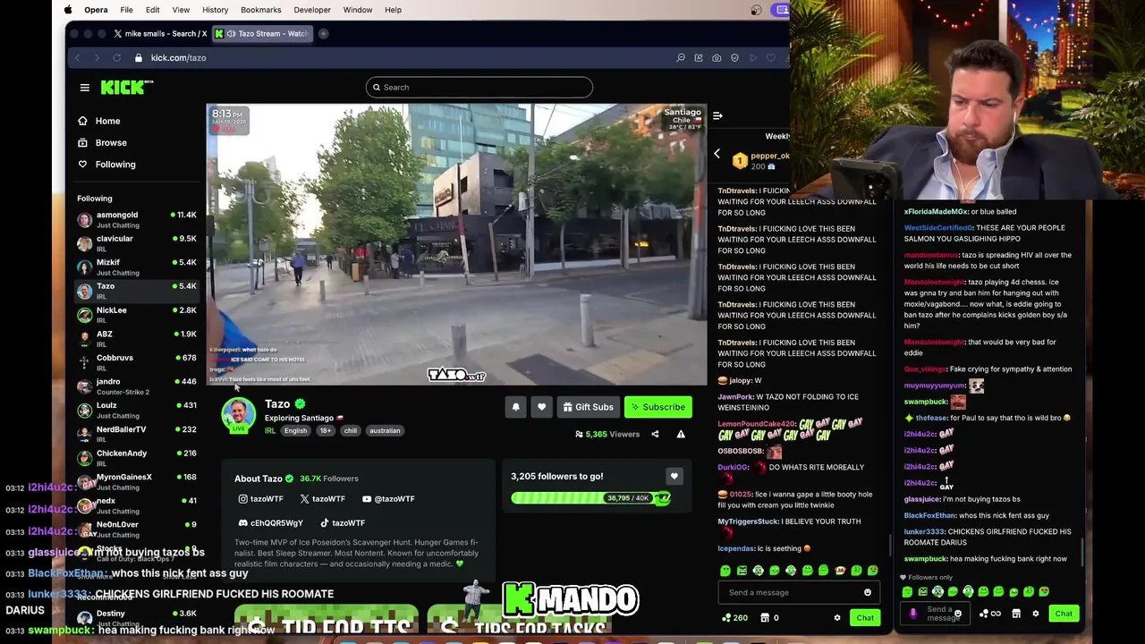
Task: Click the followers goal progress bar
Action: [x=590, y=498]
